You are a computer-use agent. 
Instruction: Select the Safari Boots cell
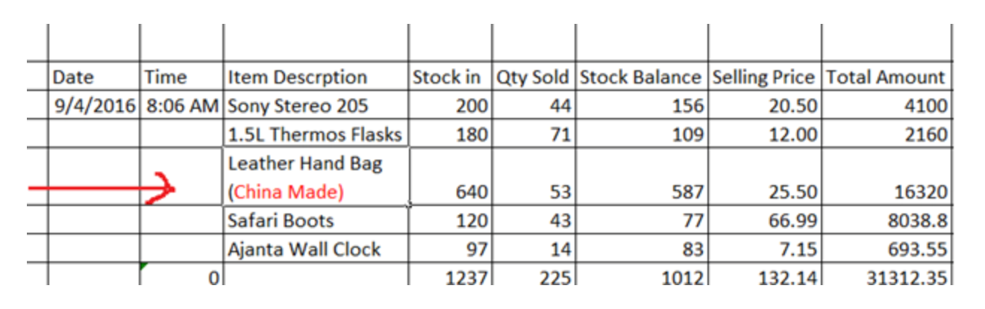[x=316, y=219]
